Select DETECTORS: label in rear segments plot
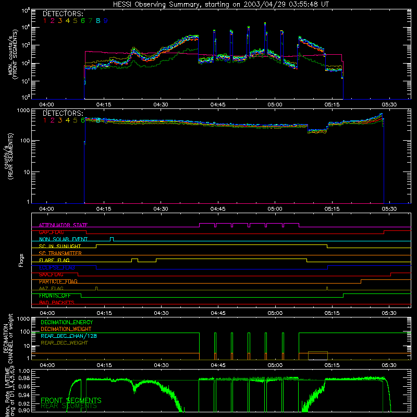417x417 pixels. (63, 113)
